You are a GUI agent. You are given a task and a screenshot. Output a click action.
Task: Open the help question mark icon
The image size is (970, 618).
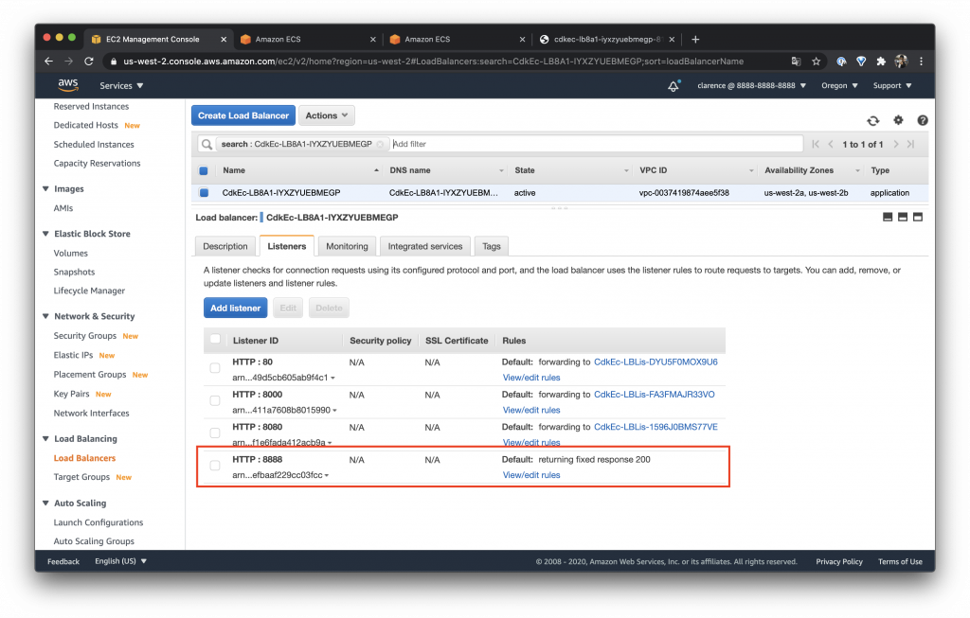923,120
